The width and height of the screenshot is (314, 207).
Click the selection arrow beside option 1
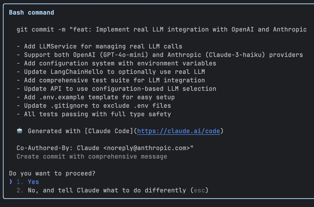tap(11, 182)
